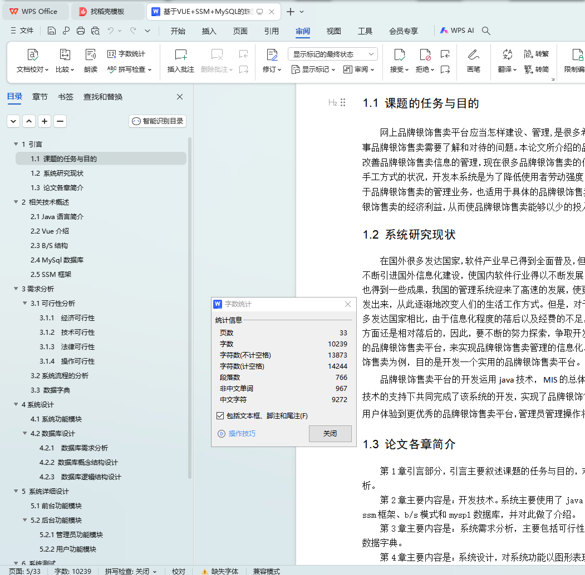Screen dimensions: 585x575
Task: Expand all outline levels down arrow
Action: pyautogui.click(x=13, y=121)
